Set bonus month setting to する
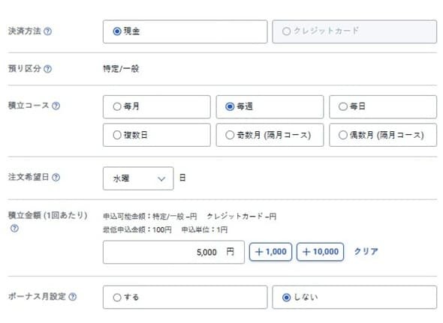 (x=185, y=298)
